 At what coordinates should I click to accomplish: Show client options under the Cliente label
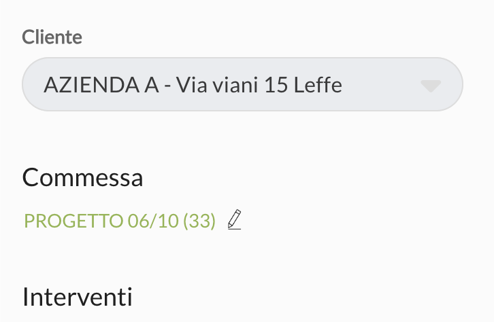pos(242,85)
